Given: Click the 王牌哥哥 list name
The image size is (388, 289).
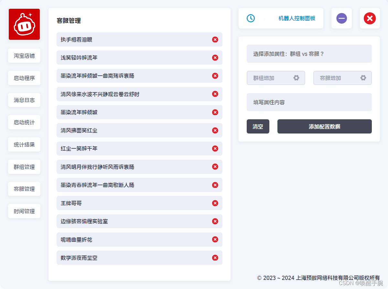Looking at the screenshot, I should (71, 203).
